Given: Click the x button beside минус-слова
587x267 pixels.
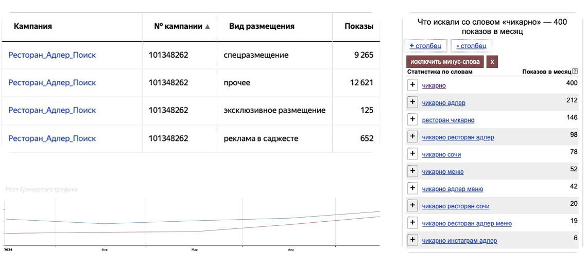Looking at the screenshot, I should [492, 62].
